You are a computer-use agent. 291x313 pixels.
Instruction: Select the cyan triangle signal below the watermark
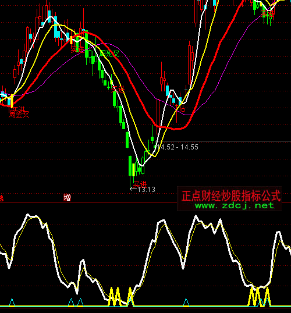click(186, 302)
